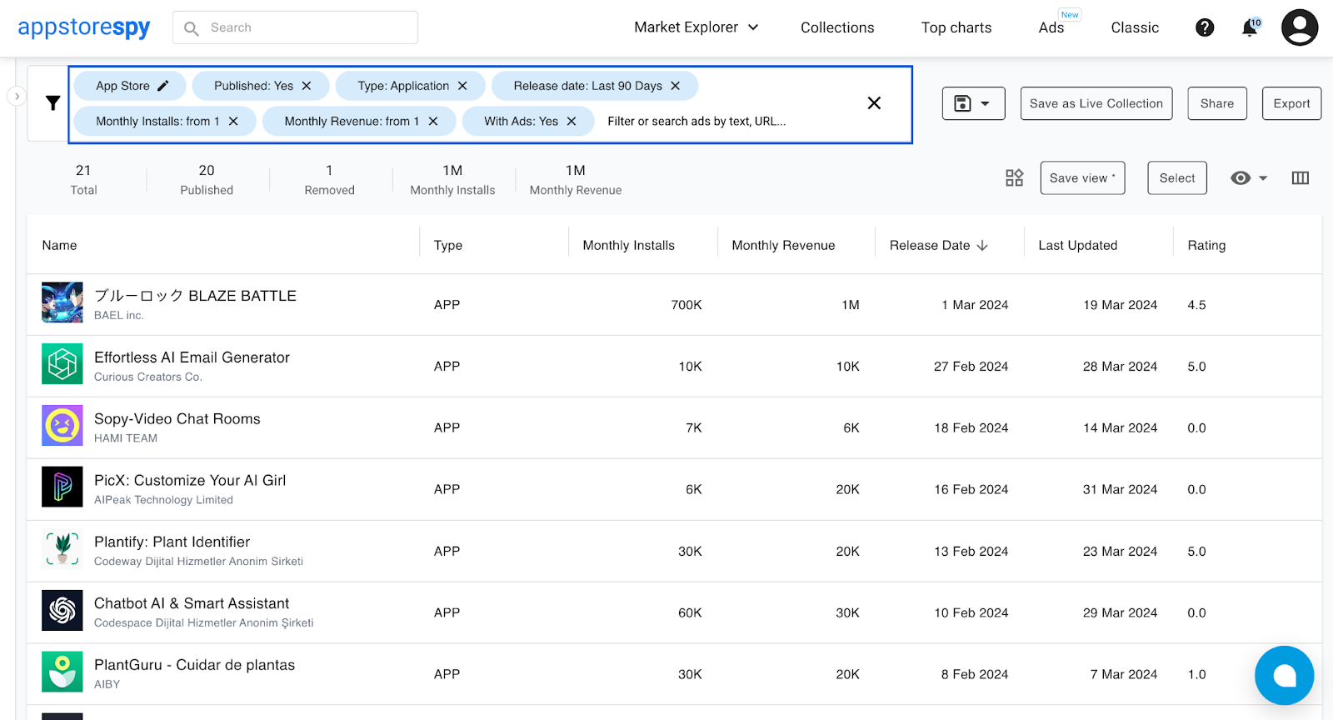1333x720 pixels.
Task: Switch to Classic view
Action: click(1135, 27)
